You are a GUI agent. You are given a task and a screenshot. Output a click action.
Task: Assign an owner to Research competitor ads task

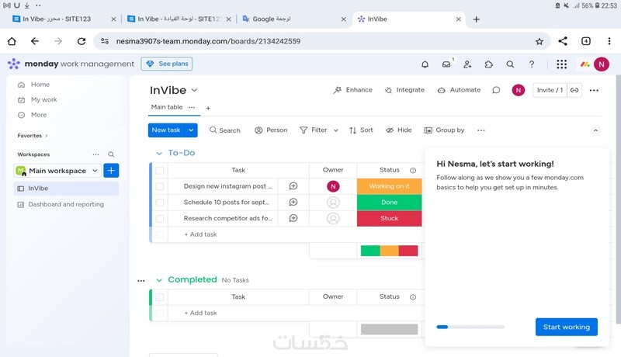pos(333,218)
